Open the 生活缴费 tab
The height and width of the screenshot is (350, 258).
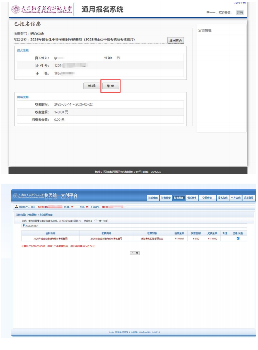click(191, 198)
